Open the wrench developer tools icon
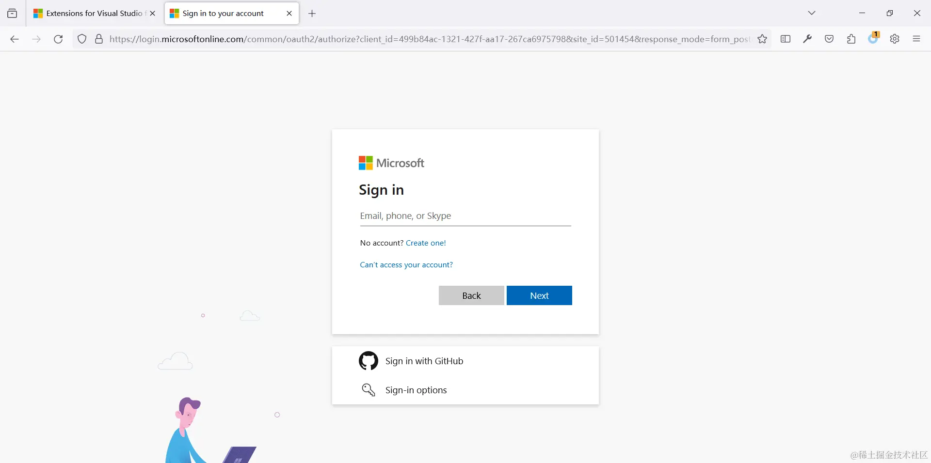 point(807,39)
